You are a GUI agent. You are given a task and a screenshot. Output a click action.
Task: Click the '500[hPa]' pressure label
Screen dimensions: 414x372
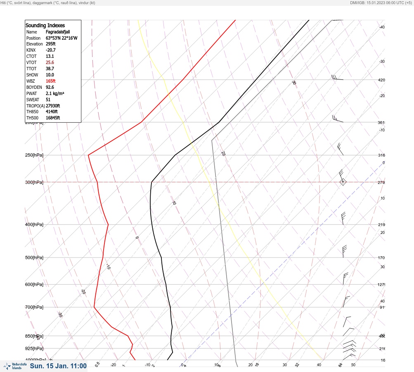tap(34, 258)
